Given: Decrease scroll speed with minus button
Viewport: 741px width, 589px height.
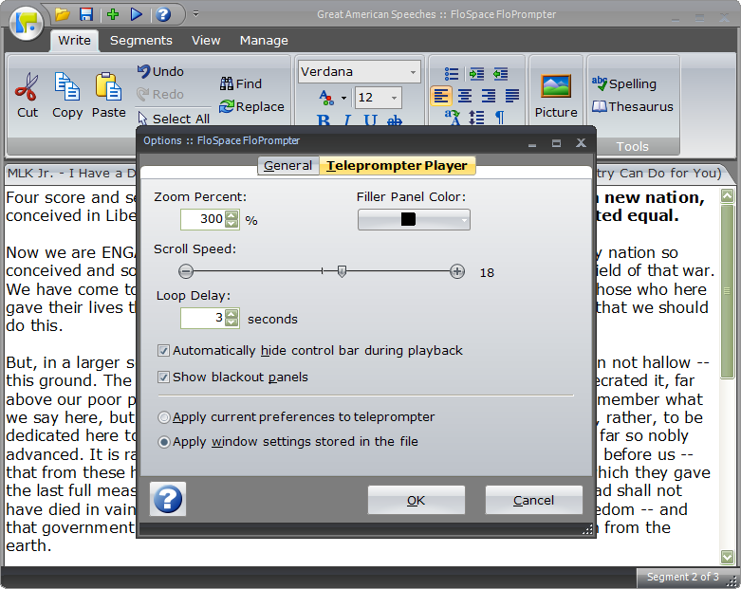Looking at the screenshot, I should click(x=186, y=271).
